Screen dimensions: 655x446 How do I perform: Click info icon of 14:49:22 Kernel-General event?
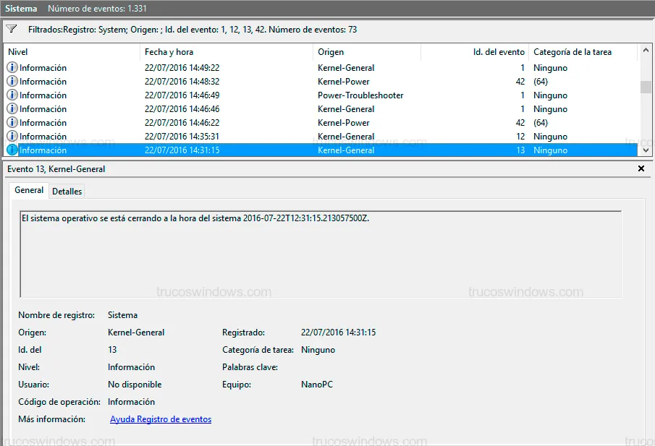12,68
